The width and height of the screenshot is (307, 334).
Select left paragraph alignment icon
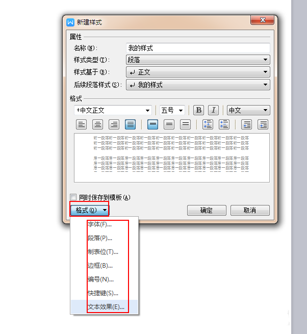82,124
